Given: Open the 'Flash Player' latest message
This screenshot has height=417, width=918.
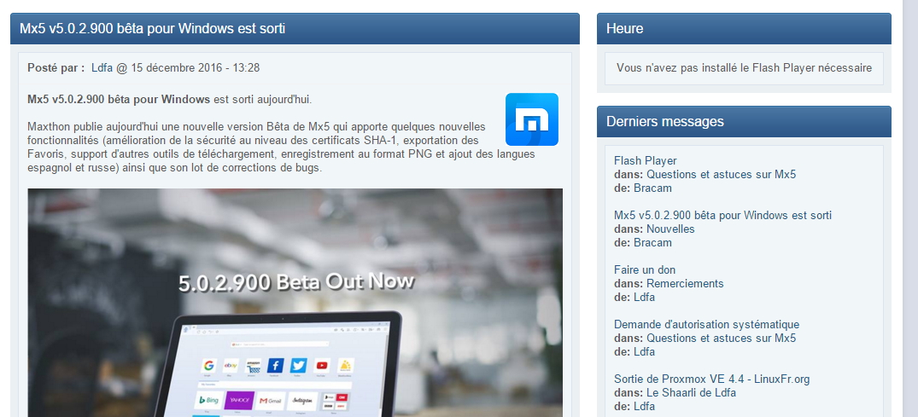Looking at the screenshot, I should click(x=646, y=161).
